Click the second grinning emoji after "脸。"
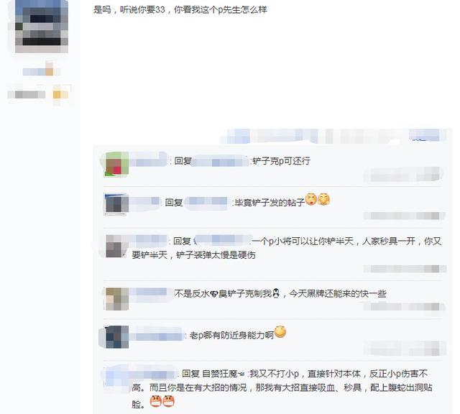The width and height of the screenshot is (460, 414). 169,401
